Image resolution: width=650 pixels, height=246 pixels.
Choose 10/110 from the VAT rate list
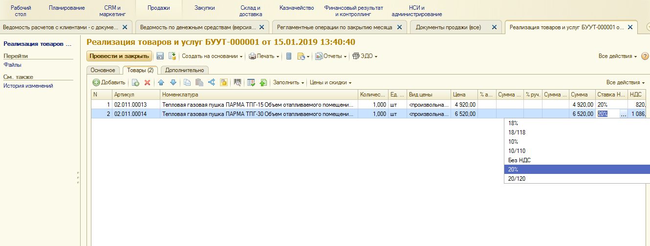577,151
